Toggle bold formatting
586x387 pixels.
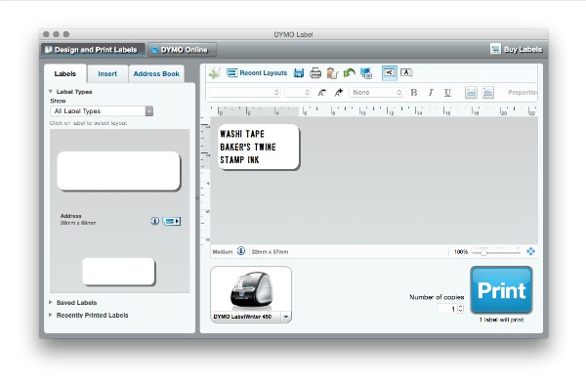[414, 93]
